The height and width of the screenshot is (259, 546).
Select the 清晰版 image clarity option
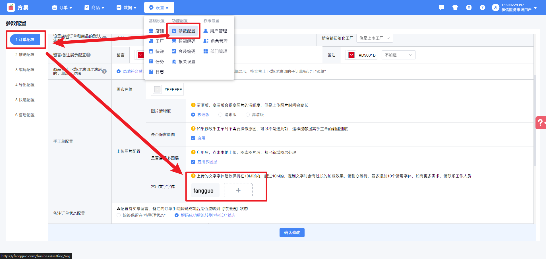click(220, 115)
